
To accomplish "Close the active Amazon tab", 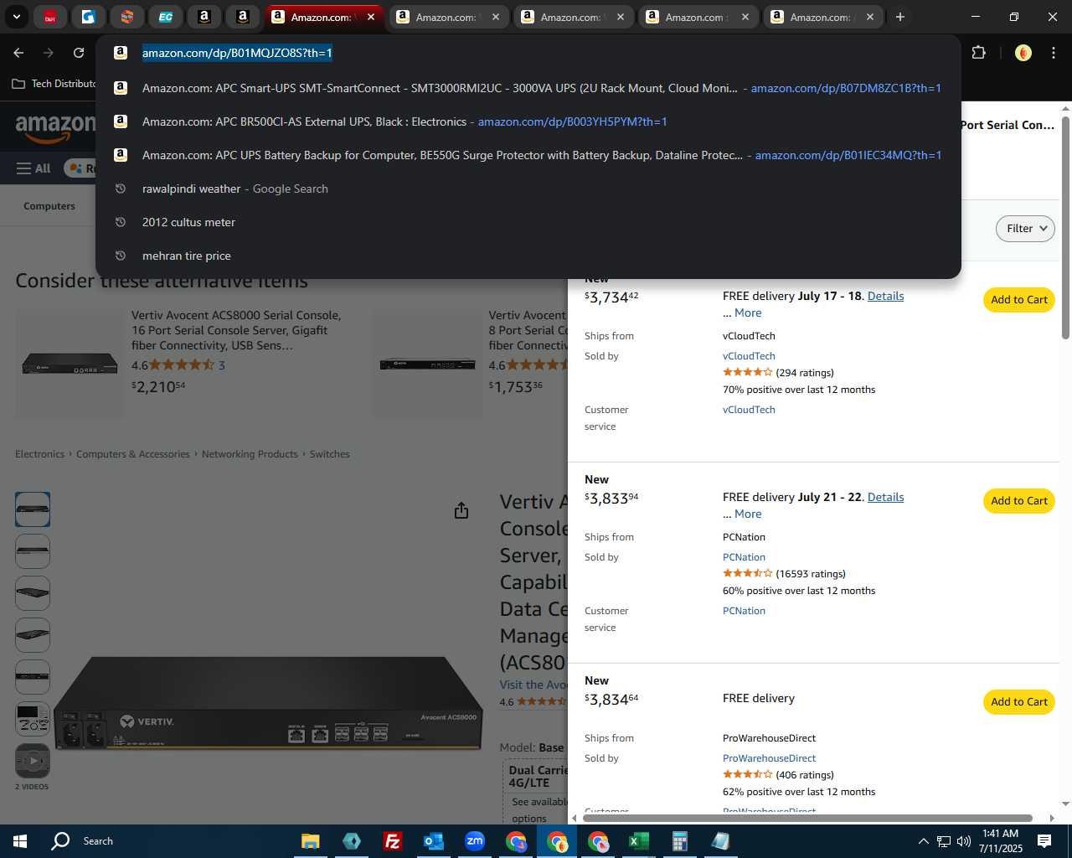I will [371, 17].
